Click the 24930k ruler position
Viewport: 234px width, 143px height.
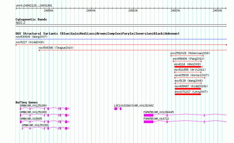(217, 10)
